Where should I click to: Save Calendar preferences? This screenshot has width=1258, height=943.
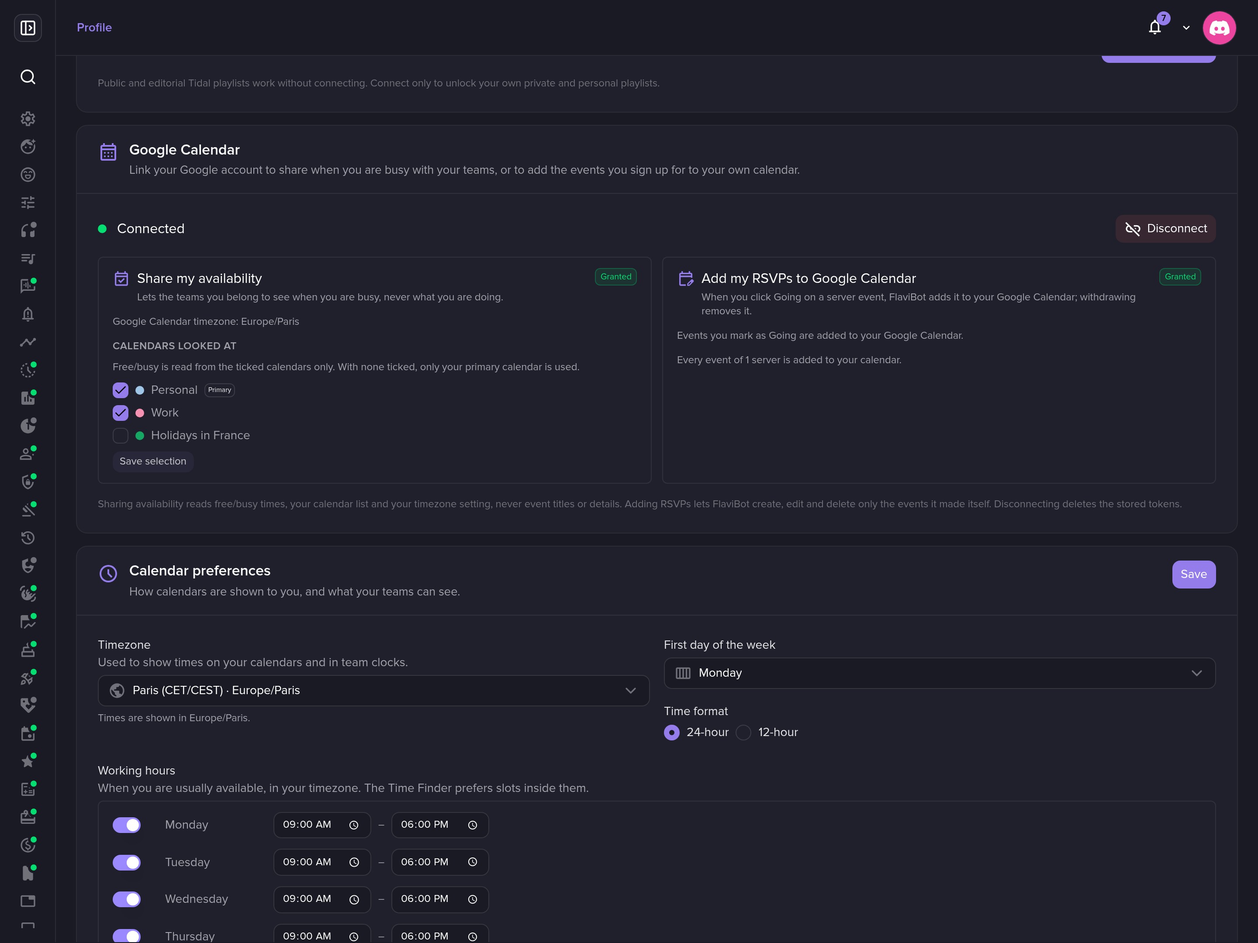click(x=1194, y=574)
